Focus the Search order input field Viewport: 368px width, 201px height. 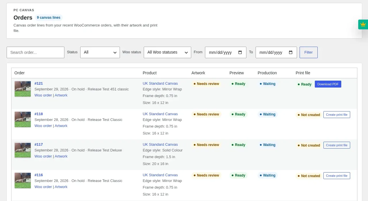35,52
